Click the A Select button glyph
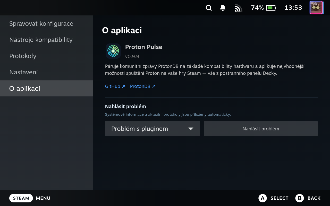The width and height of the screenshot is (330, 206). pyautogui.click(x=263, y=198)
